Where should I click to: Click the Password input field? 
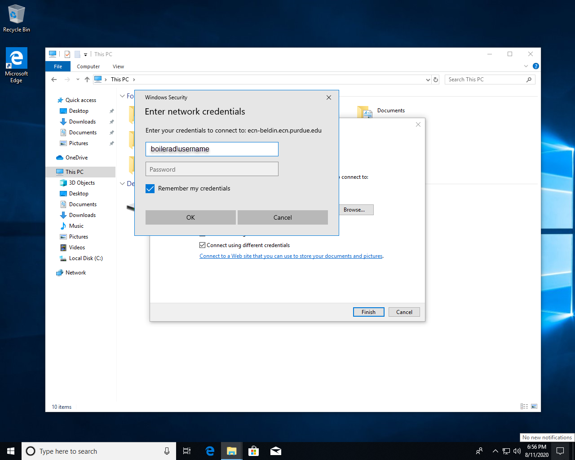pos(212,169)
